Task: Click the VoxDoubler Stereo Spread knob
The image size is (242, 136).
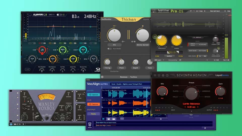Action: (143, 35)
